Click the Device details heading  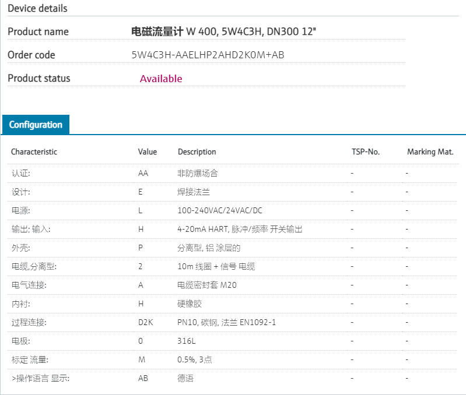click(37, 9)
